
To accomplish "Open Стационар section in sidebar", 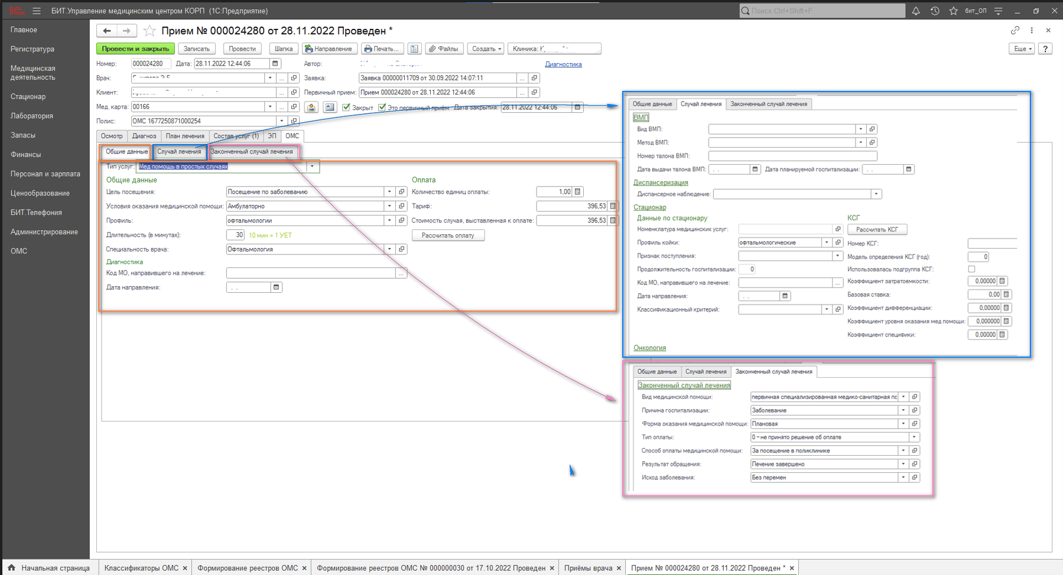I will tap(28, 96).
